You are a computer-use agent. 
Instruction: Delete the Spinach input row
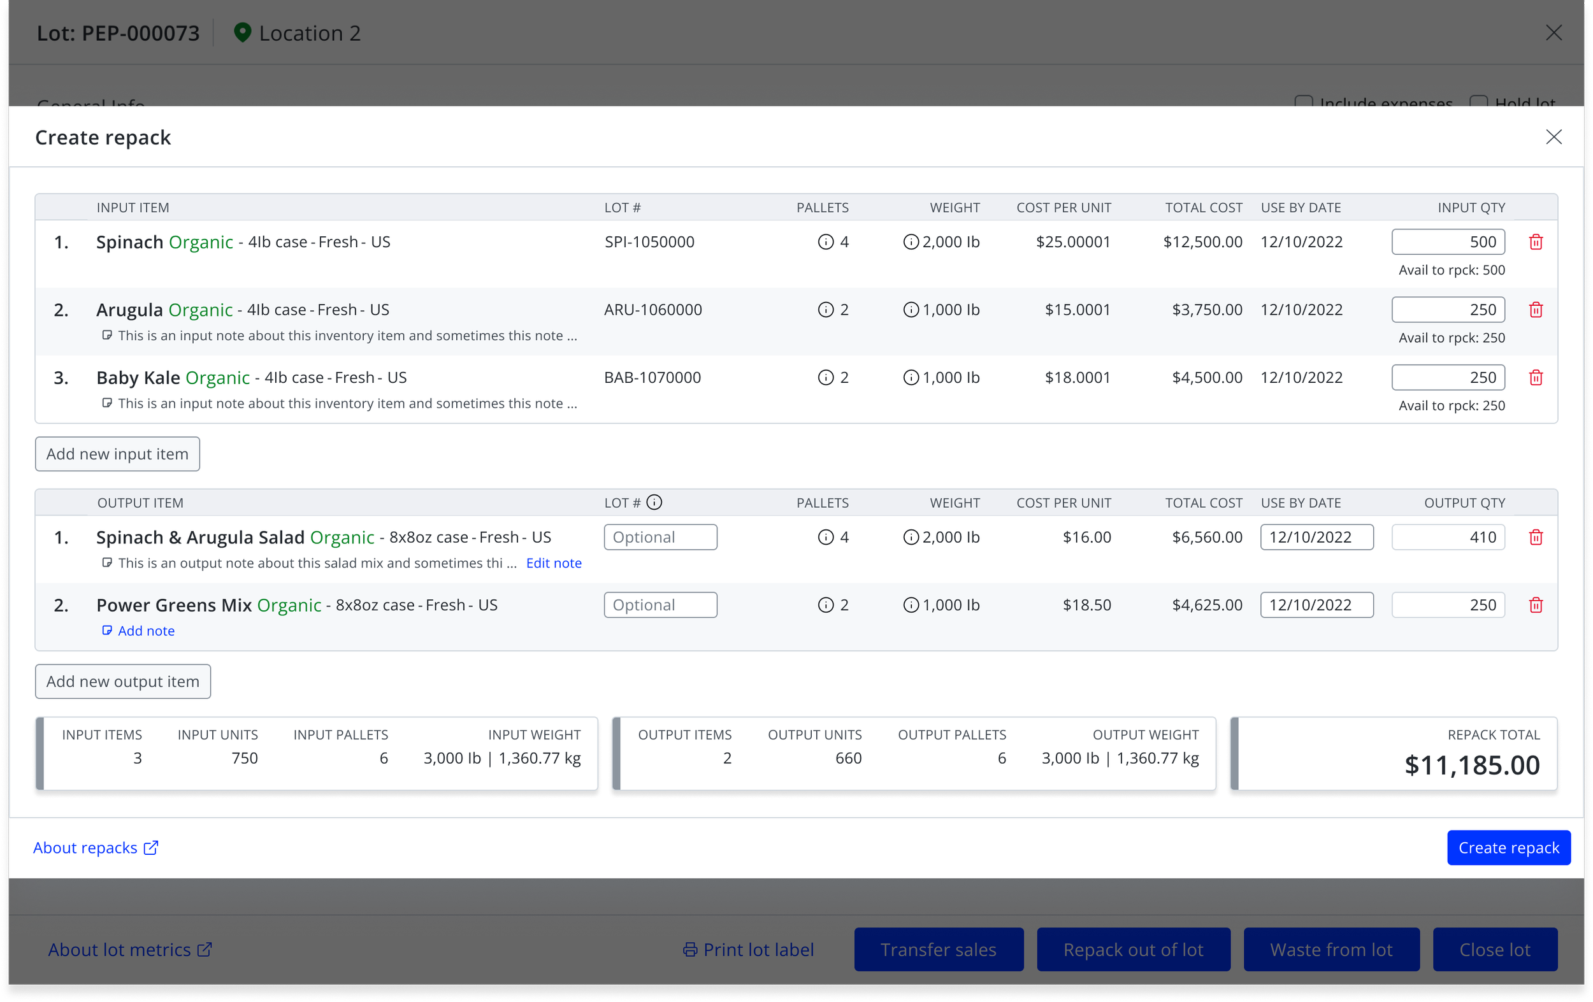point(1536,242)
